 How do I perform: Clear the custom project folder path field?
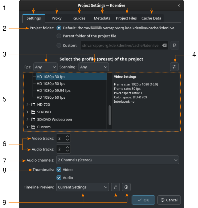(x=164, y=45)
